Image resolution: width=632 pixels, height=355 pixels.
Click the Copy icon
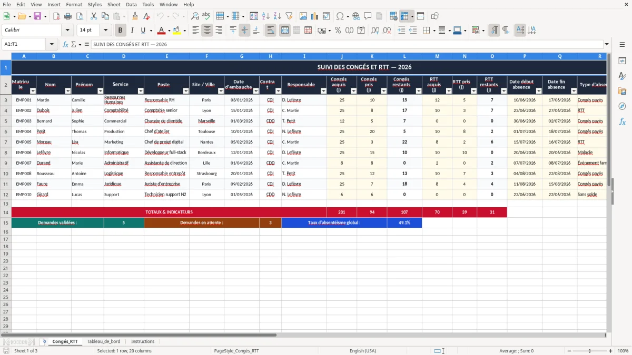tap(105, 16)
